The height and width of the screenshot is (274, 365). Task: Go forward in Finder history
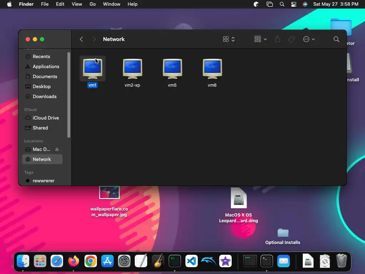click(94, 39)
